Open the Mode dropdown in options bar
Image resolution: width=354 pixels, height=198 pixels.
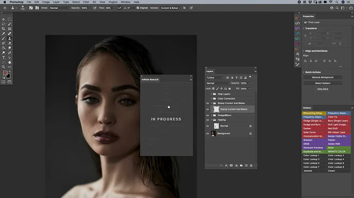click(x=59, y=8)
